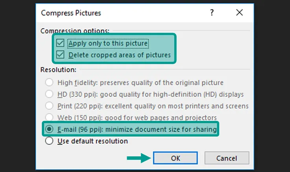The width and height of the screenshot is (290, 172).
Task: Click the 'Delete cropped areas of pictures' label text
Action: coord(120,55)
